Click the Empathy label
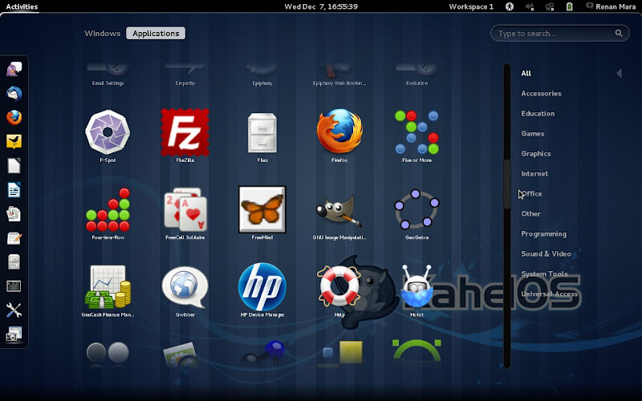 point(185,83)
